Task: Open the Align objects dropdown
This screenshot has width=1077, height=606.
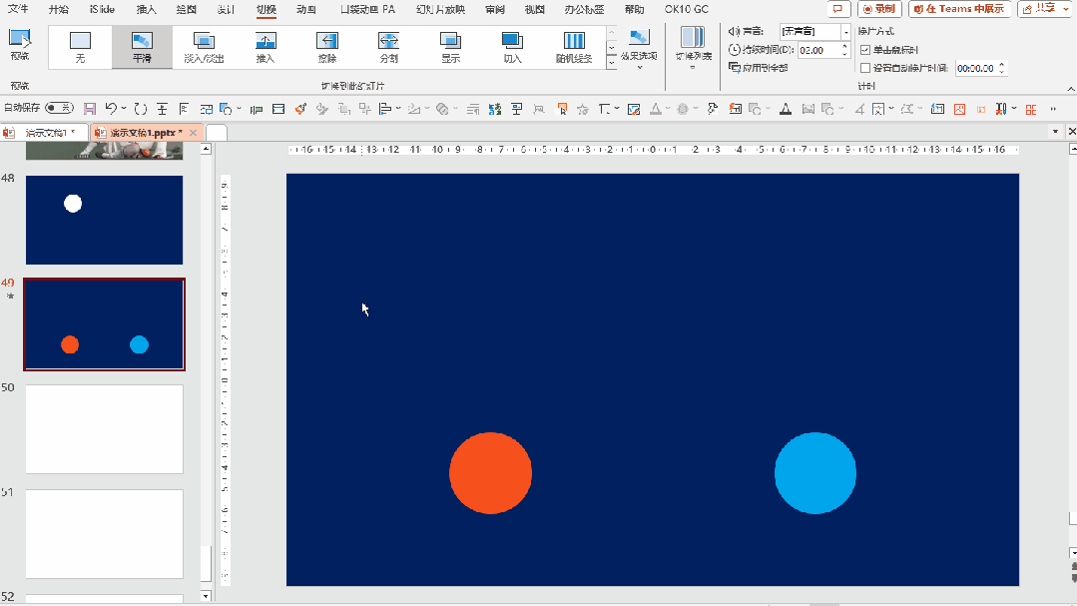Action: [398, 109]
